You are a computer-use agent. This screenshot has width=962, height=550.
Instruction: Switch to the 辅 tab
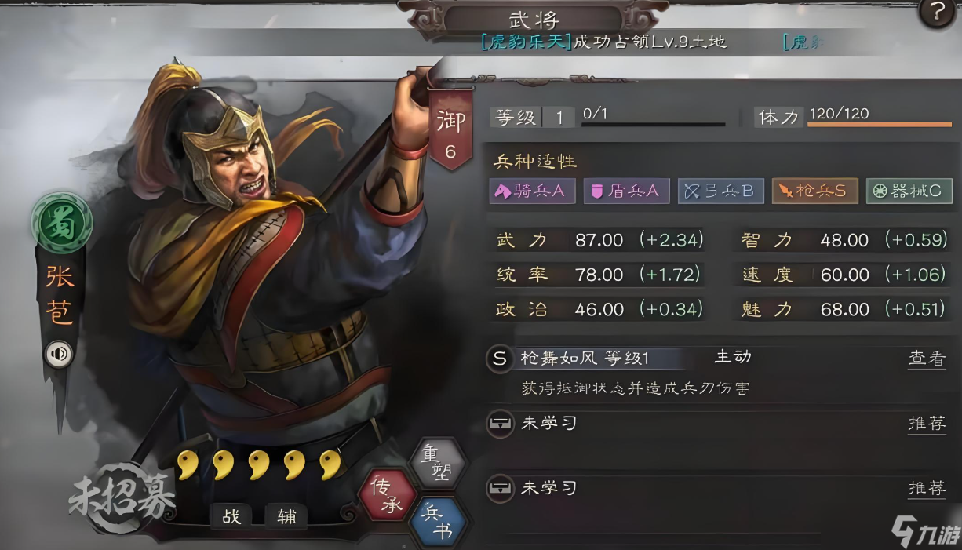(286, 515)
